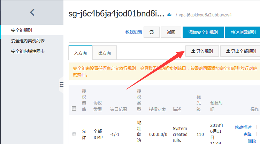
Task: Click the back chevron in sidebar
Action: 32,13
